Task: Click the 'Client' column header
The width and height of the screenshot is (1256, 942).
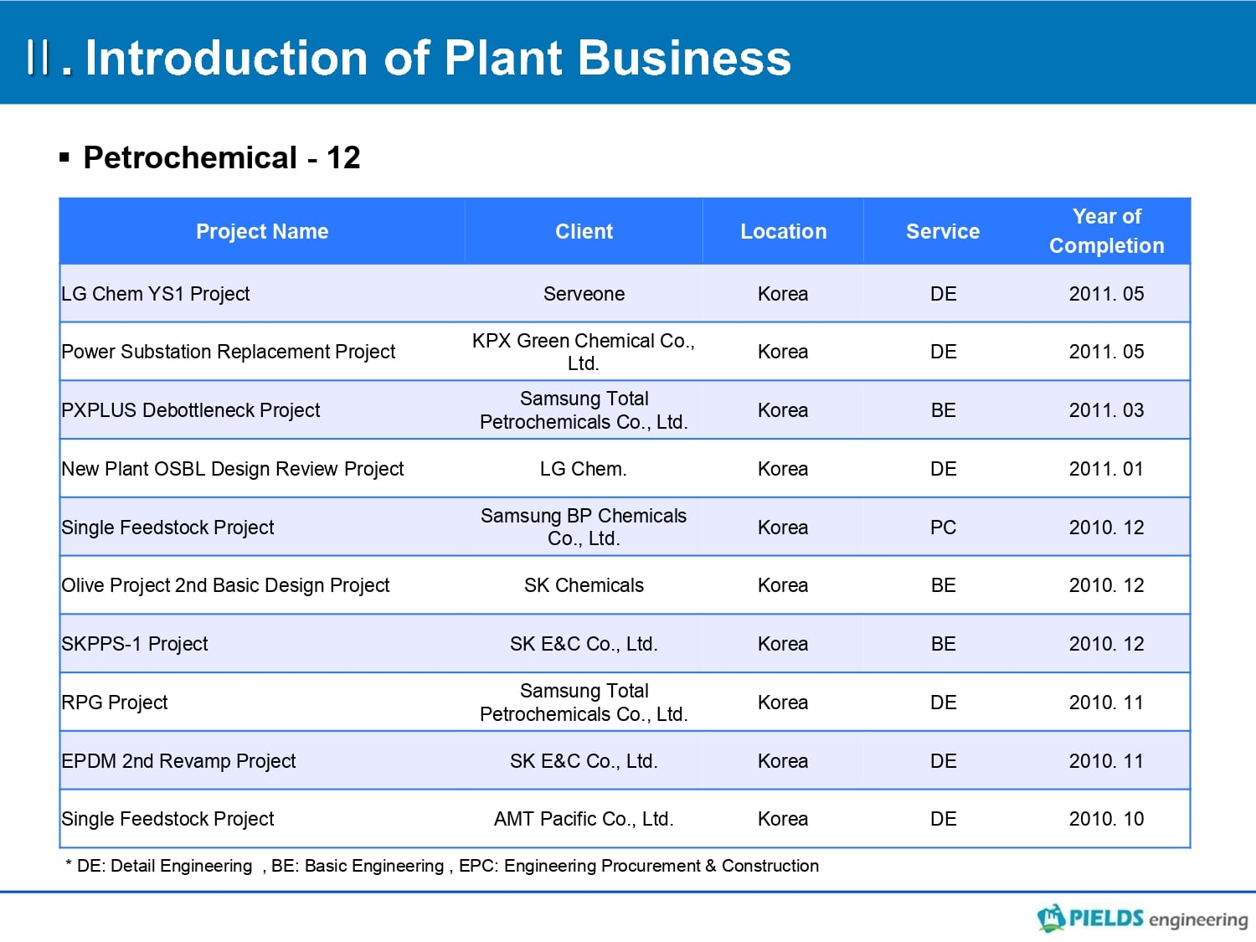Action: tap(584, 231)
